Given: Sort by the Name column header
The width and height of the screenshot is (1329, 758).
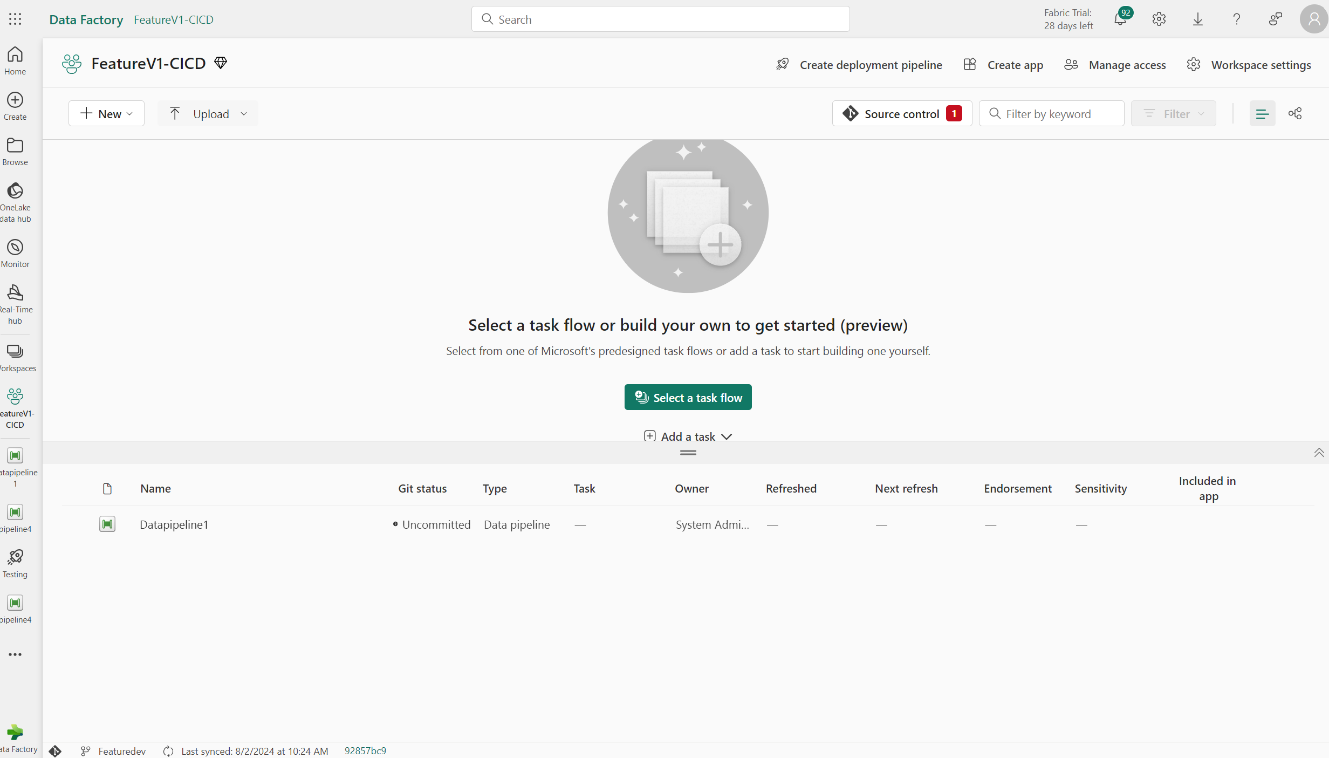Looking at the screenshot, I should pyautogui.click(x=156, y=488).
